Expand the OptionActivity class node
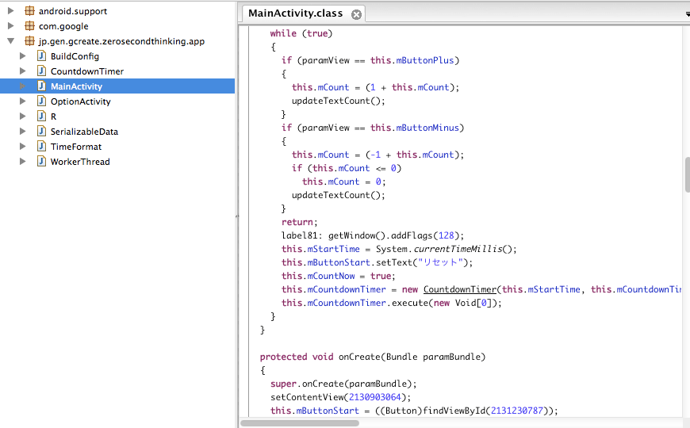 23,101
